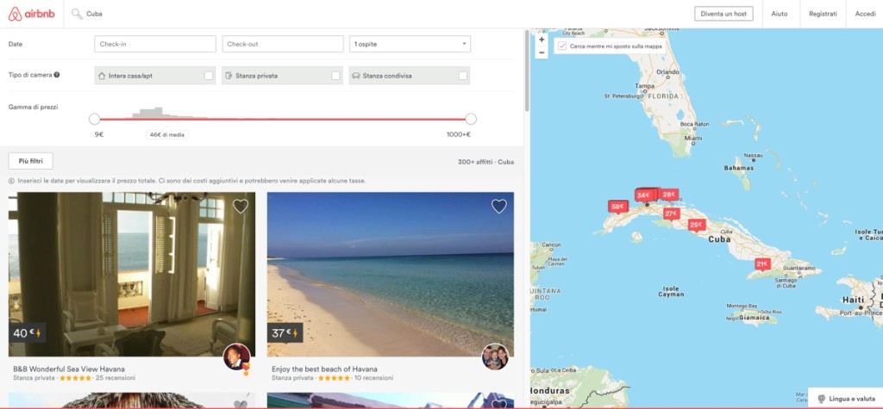The image size is (883, 409).
Task: Click the Check-in date field
Action: point(155,44)
